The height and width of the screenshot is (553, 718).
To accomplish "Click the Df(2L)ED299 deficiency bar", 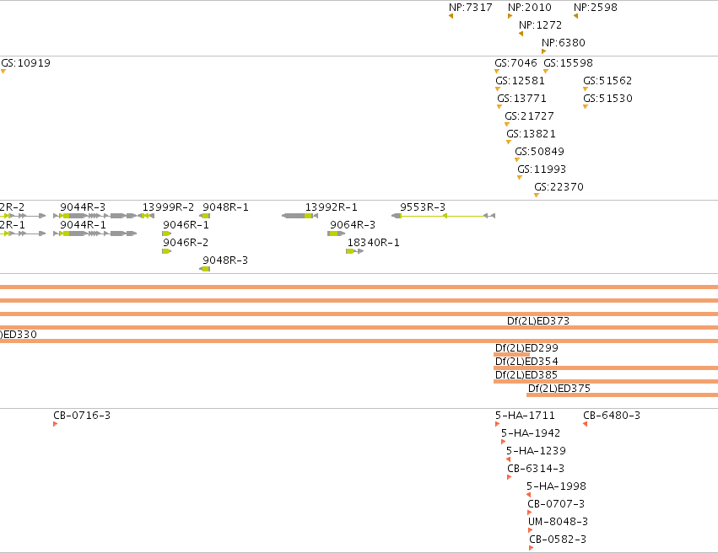I will pyautogui.click(x=511, y=355).
